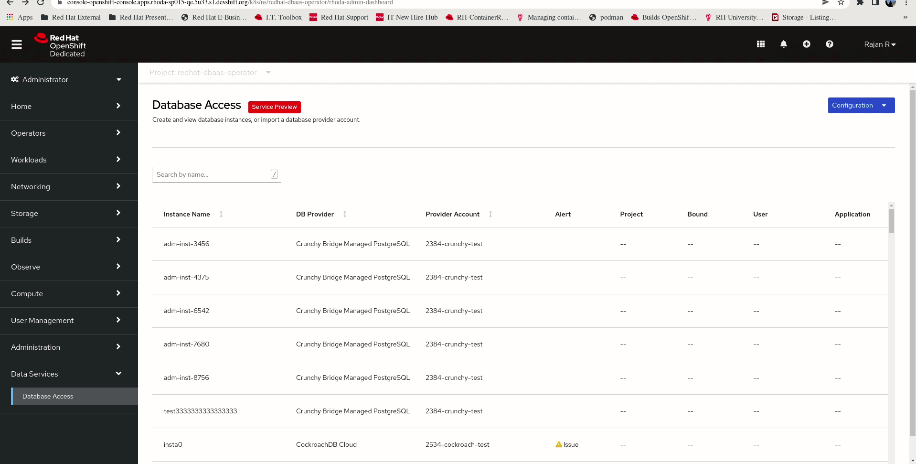Open Red Hat Support bookmark
The width and height of the screenshot is (916, 464).
(x=339, y=17)
